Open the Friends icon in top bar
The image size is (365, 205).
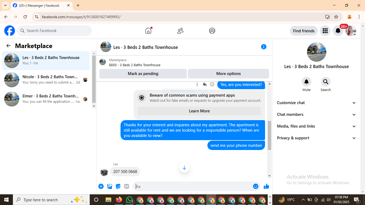coord(180,31)
